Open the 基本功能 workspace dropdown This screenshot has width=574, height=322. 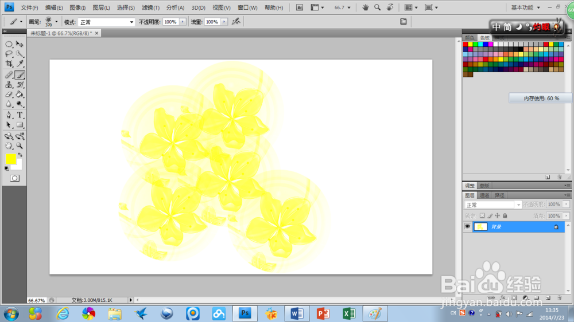(526, 7)
